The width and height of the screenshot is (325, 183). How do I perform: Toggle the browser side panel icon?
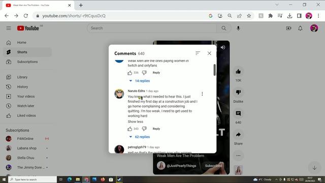pos(299,16)
